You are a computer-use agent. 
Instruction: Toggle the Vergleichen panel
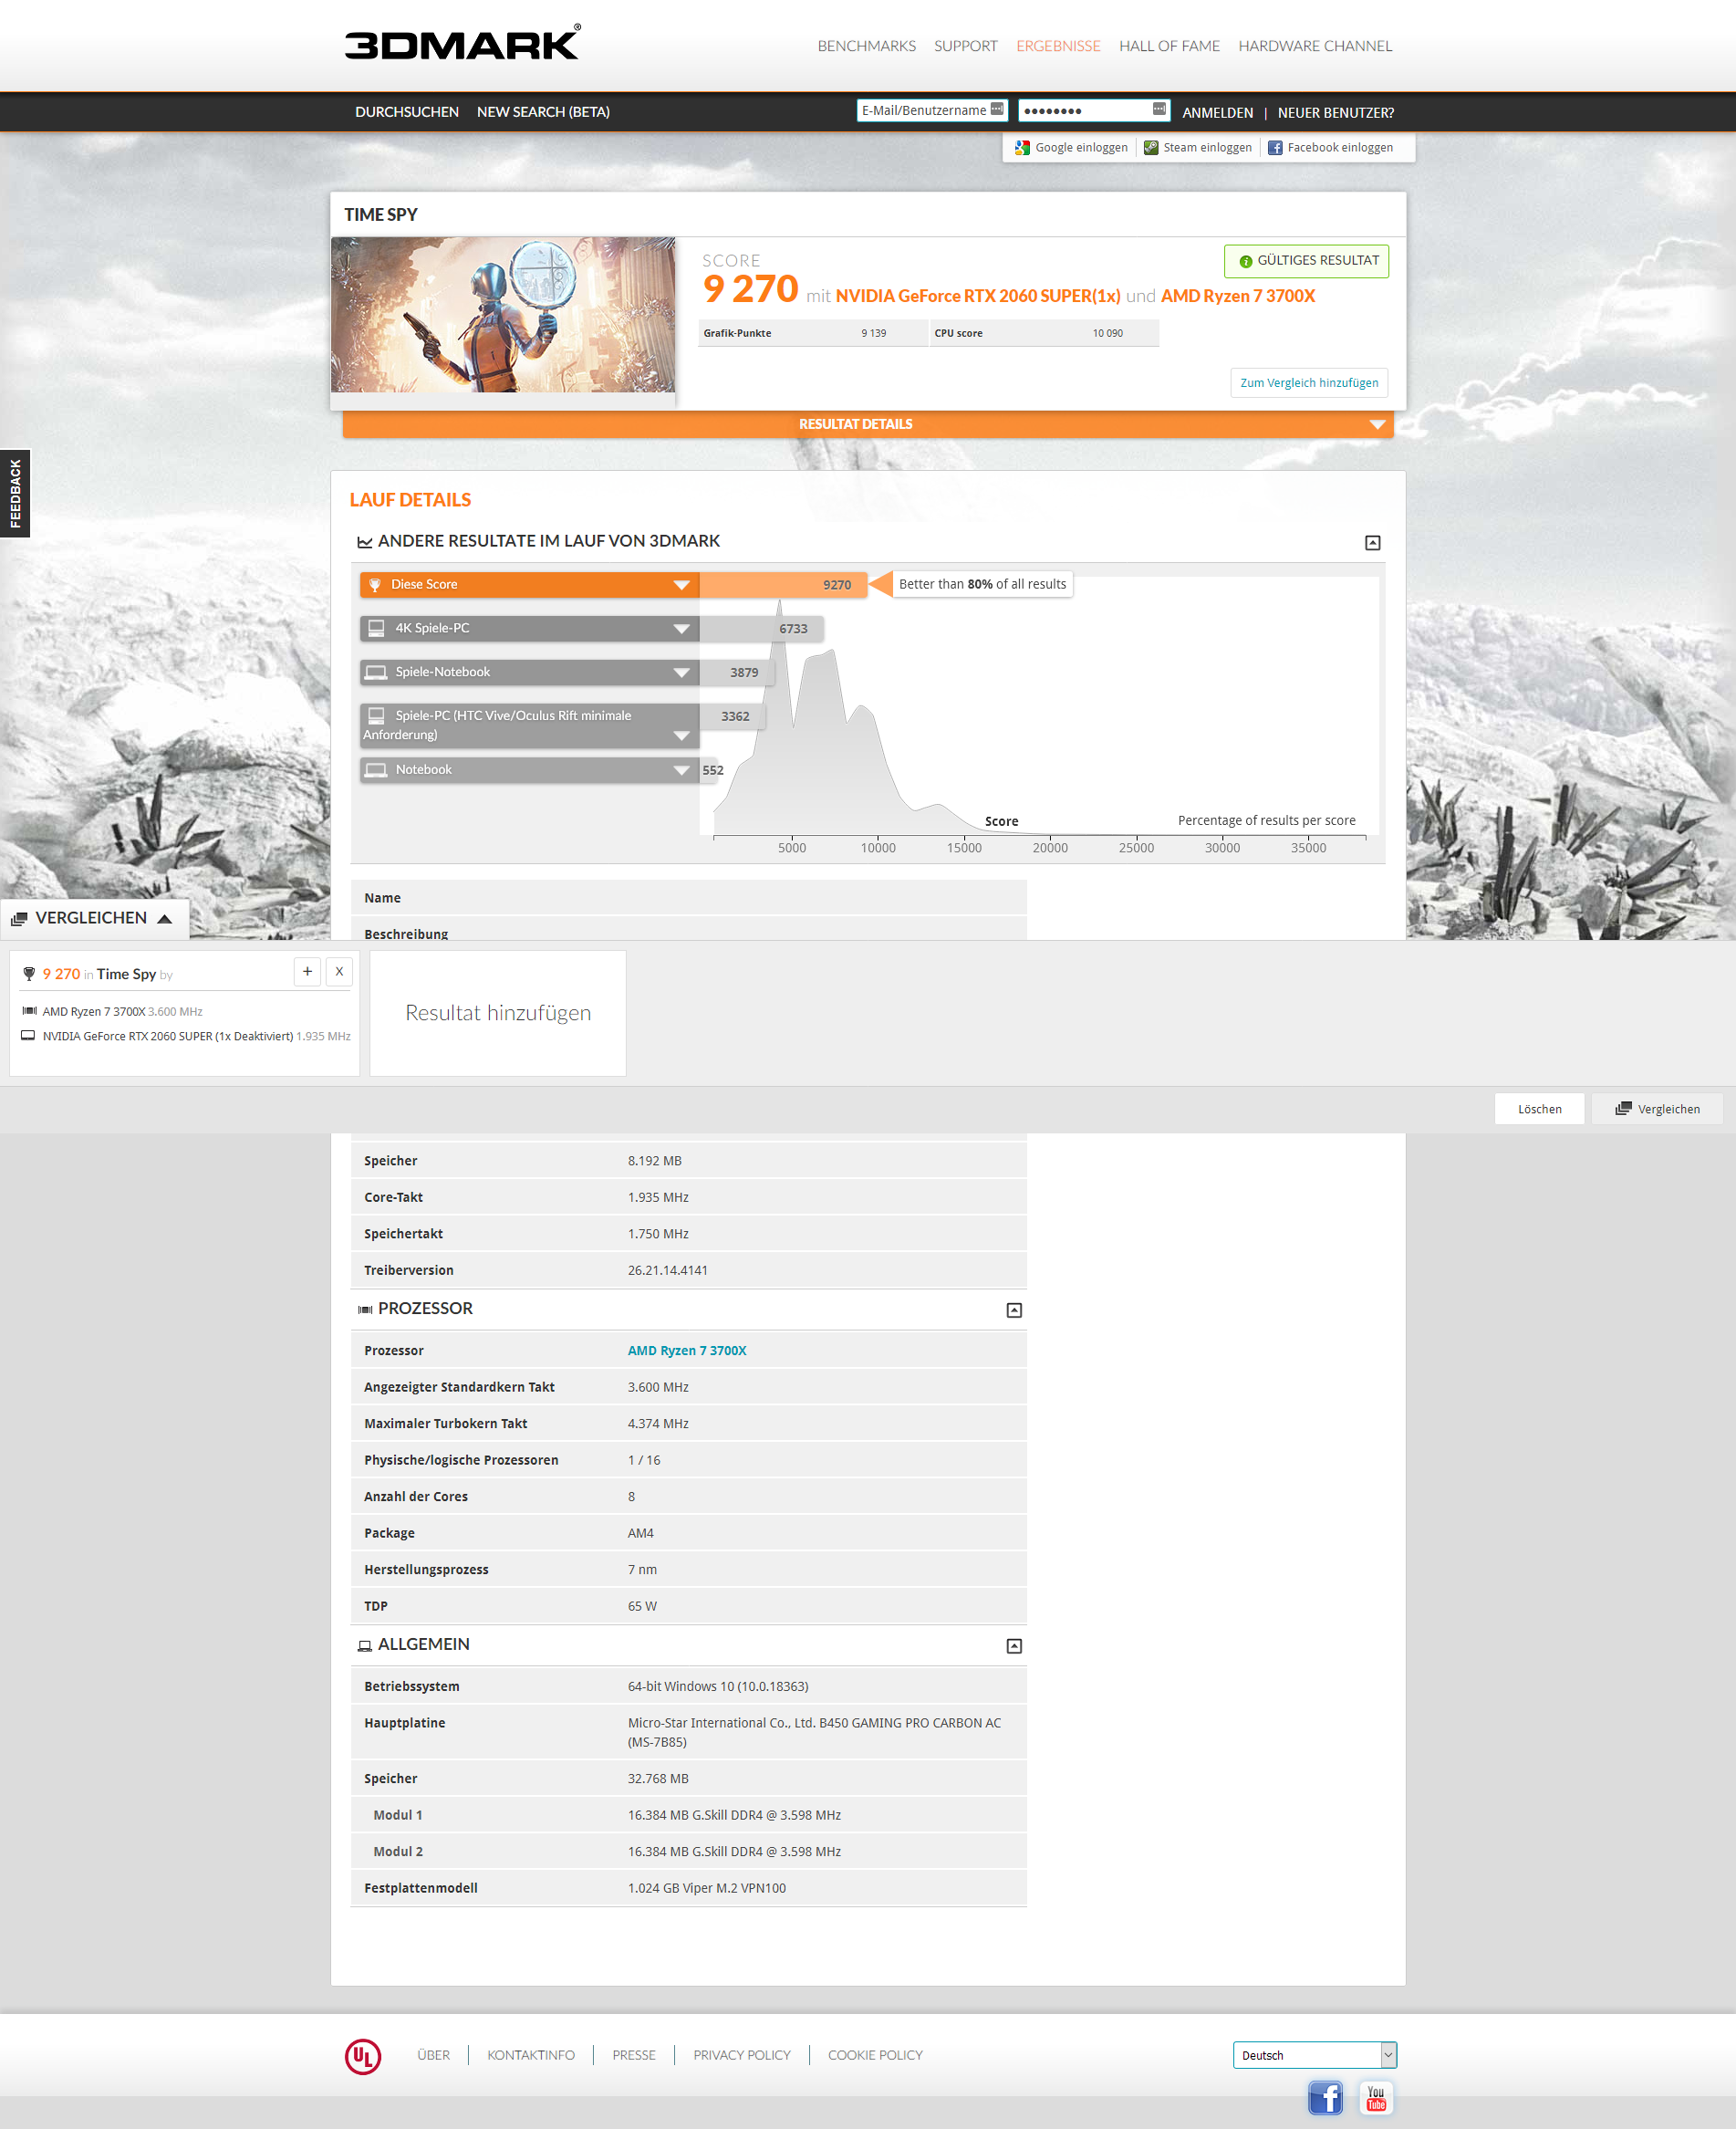pos(94,917)
